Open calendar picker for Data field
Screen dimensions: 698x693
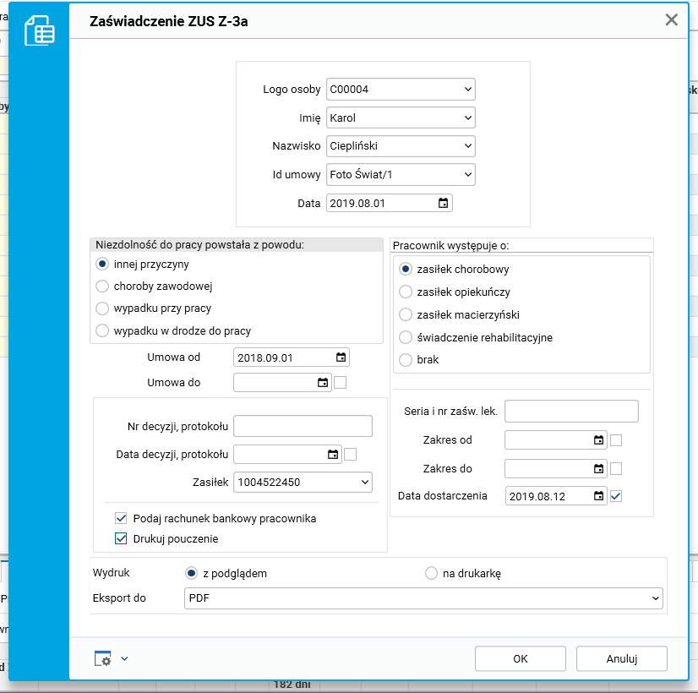pos(443,204)
